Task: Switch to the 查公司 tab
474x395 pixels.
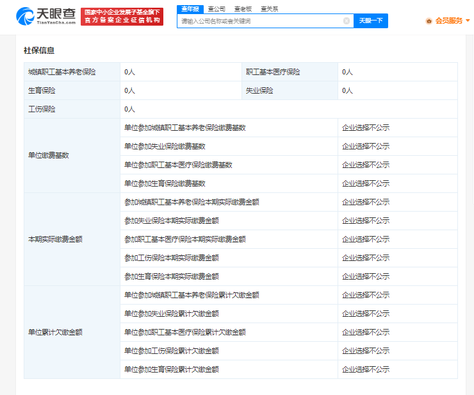Action: (217, 8)
